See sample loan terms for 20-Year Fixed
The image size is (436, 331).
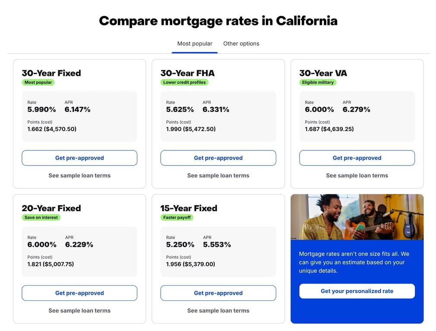(79, 311)
